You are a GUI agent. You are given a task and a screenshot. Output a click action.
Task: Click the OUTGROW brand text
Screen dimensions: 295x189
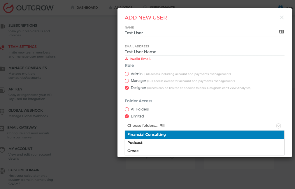(35, 8)
